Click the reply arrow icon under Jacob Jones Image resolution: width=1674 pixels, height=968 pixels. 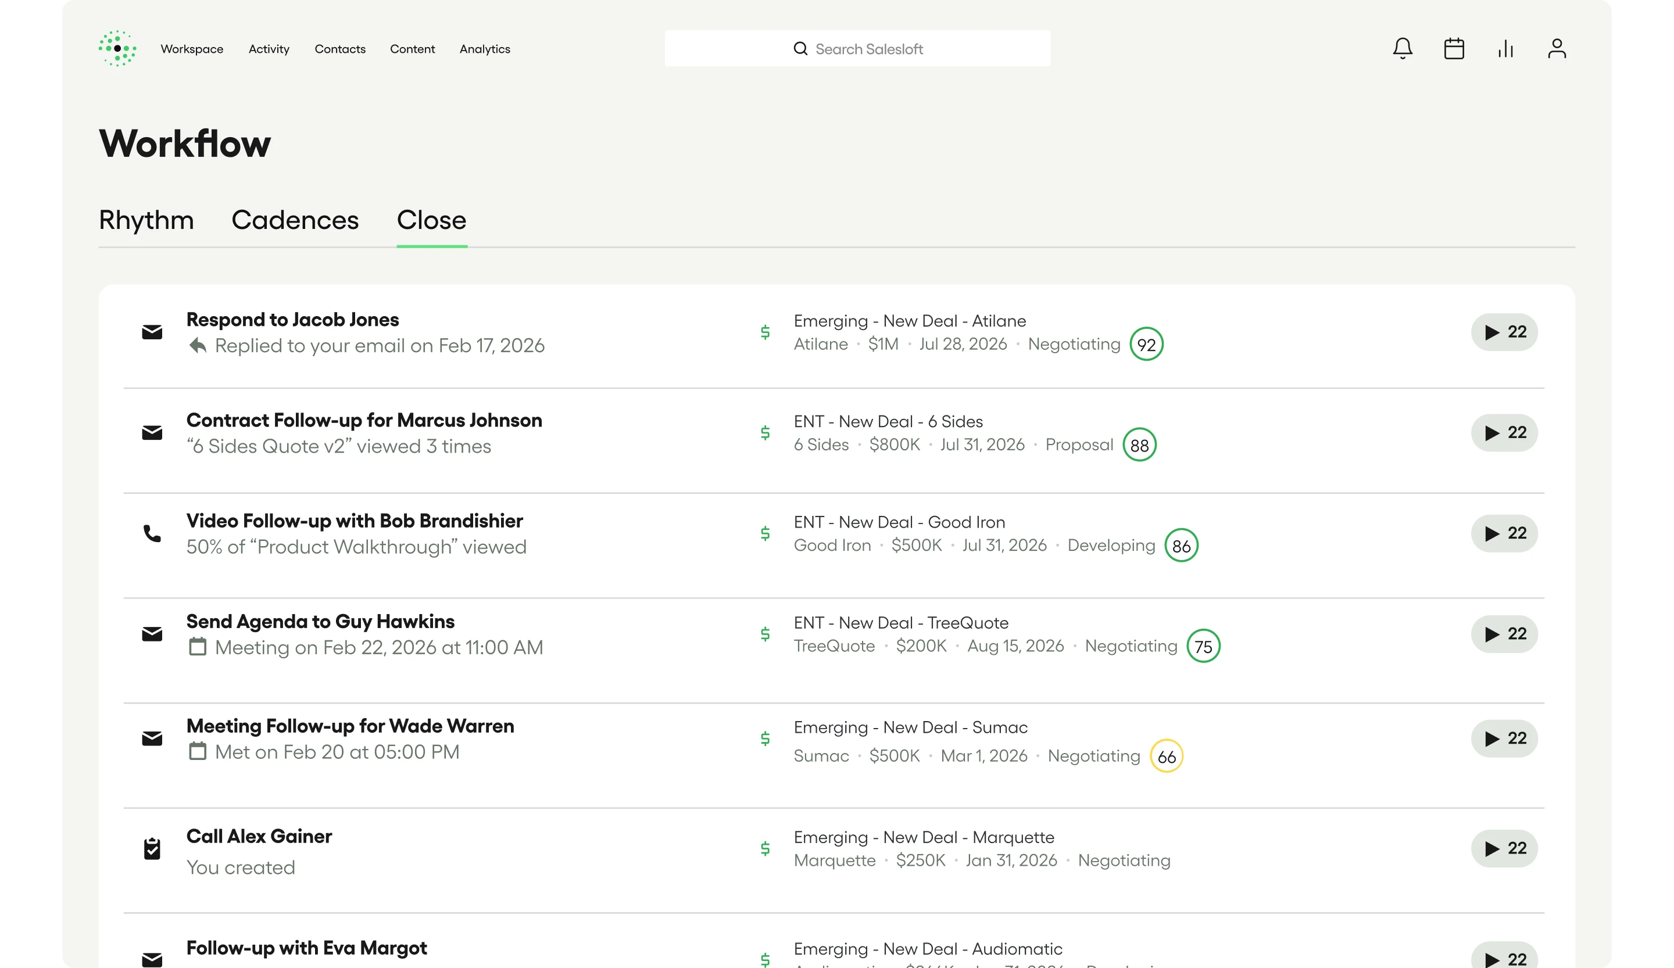click(197, 345)
